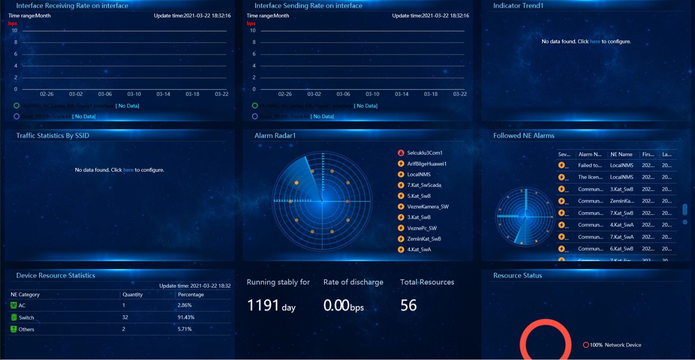Click the alarm icon next to VezneKamera_SW
The width and height of the screenshot is (695, 360).
pyautogui.click(x=401, y=206)
